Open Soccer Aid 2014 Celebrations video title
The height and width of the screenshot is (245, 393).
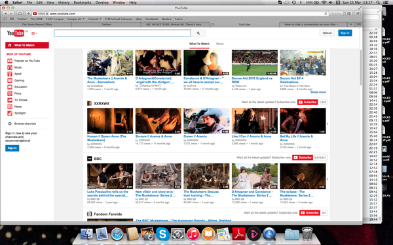[291, 80]
